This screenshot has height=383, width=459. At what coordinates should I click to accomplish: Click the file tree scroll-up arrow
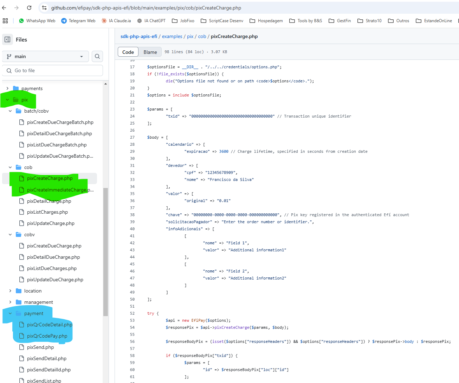[105, 84]
